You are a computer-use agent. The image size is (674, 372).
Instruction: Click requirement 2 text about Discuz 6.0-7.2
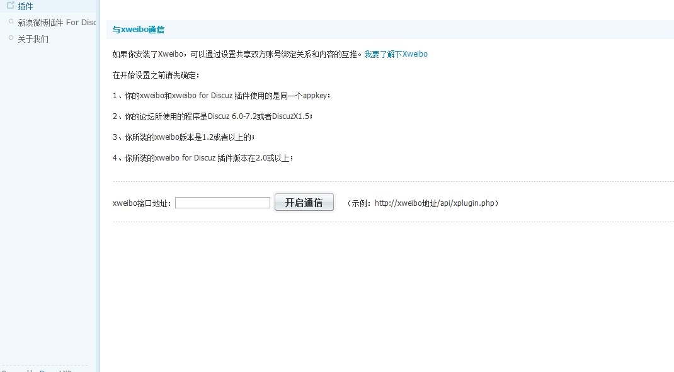pyautogui.click(x=213, y=116)
